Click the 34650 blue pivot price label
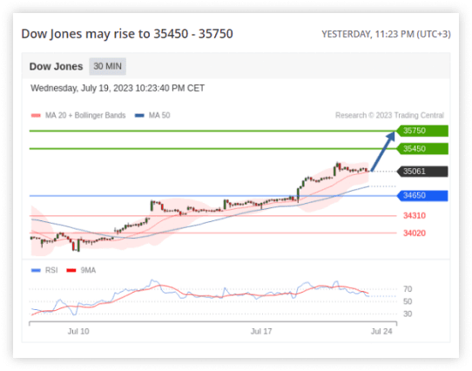Image resolution: width=472 pixels, height=371 pixels. pos(422,195)
